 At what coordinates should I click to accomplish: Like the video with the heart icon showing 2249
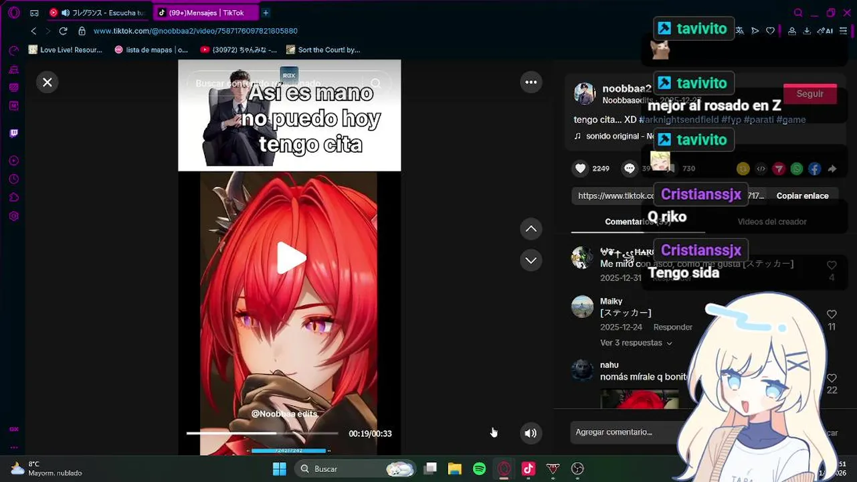(x=581, y=169)
